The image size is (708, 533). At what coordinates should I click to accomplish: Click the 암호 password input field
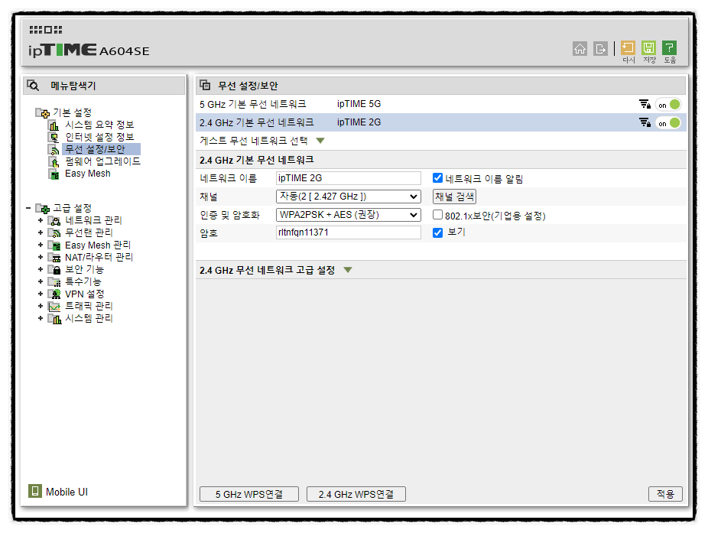tap(348, 232)
